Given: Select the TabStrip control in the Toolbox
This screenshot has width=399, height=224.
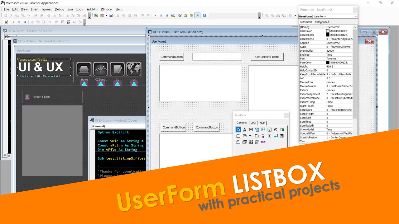Looking at the screenshot, I should click(251, 136).
